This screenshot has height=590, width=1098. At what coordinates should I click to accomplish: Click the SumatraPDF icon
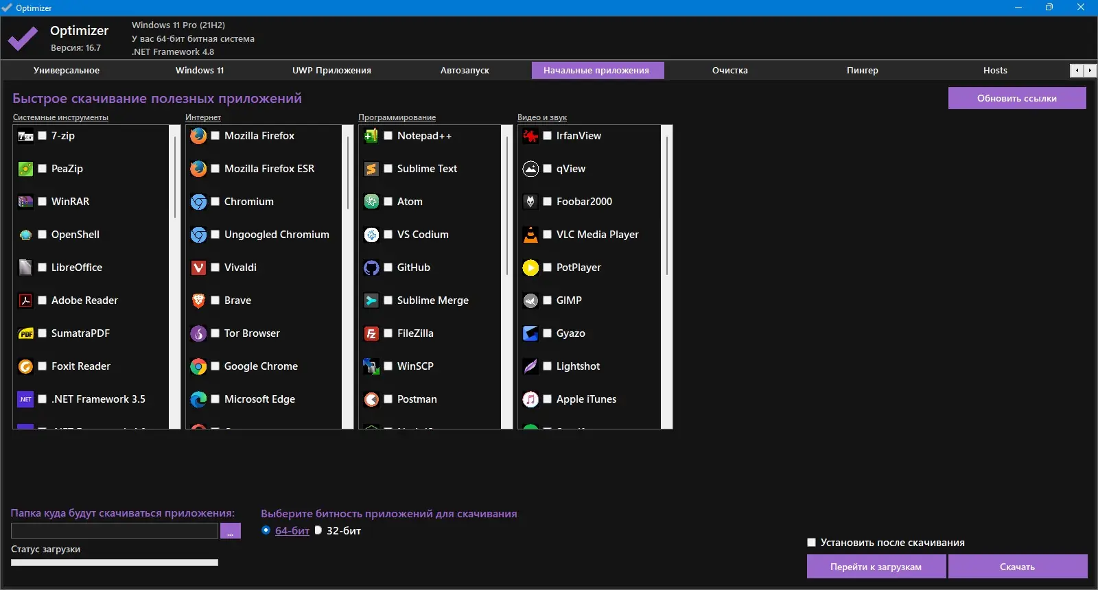[x=25, y=333]
